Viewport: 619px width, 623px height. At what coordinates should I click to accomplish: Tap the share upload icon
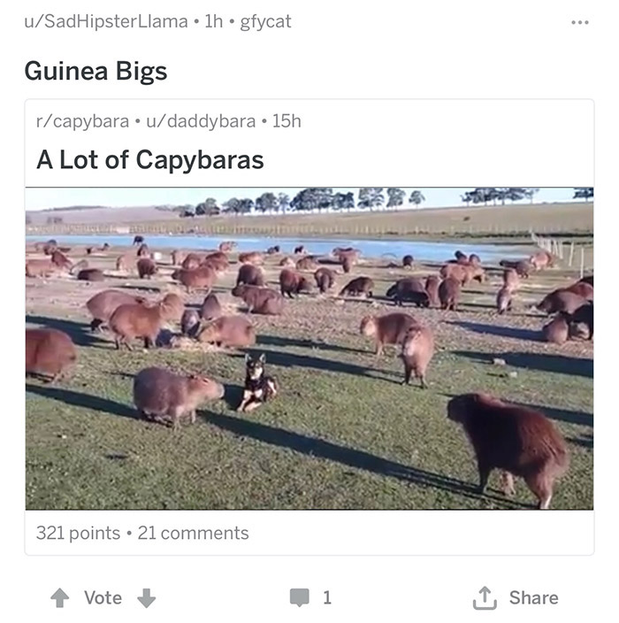click(x=485, y=597)
